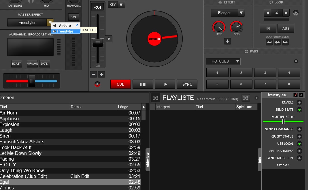The width and height of the screenshot is (332, 190).
Task: Select the Celebration (Club Edit) track
Action: tap(70, 176)
